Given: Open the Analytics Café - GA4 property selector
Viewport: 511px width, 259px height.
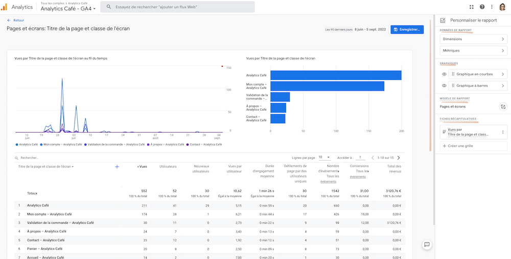Looking at the screenshot, I should coord(68,9).
